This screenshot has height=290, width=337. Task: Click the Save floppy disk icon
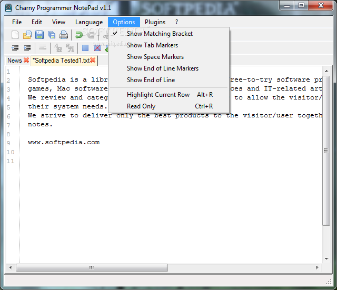pyautogui.click(x=39, y=35)
